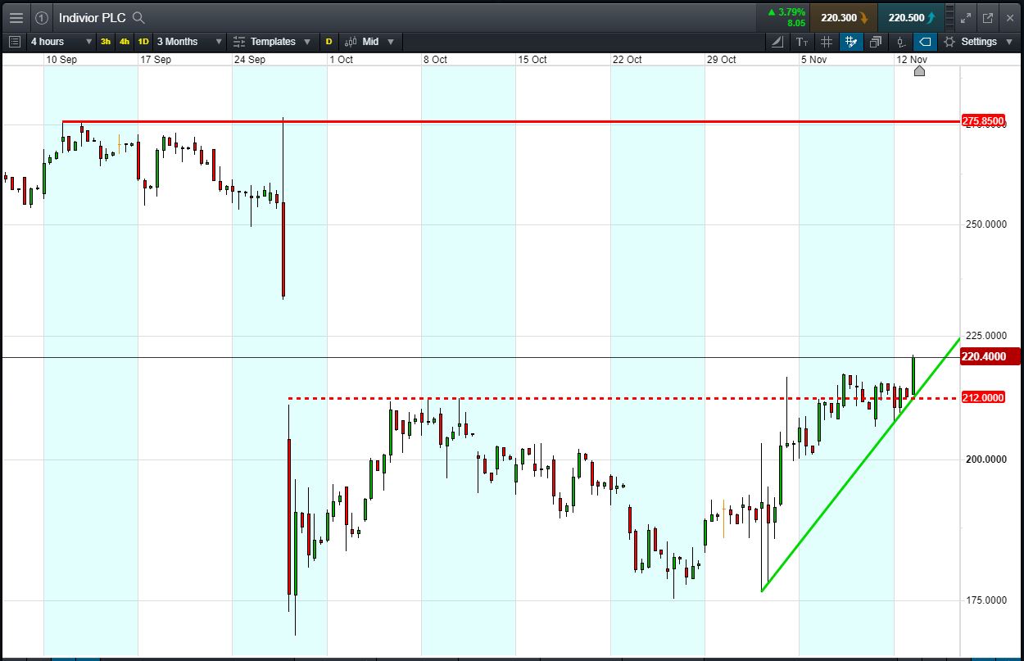The height and width of the screenshot is (661, 1024).
Task: Toggle the price label tag icon
Action: point(925,41)
